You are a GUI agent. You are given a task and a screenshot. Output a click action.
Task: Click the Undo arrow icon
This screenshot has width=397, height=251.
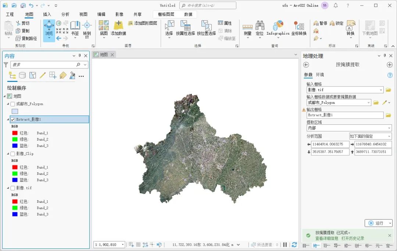coord(31,5)
